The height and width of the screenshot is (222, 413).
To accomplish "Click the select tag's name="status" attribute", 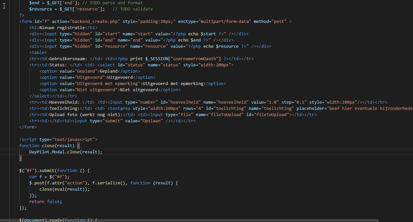I will pos(164,65).
